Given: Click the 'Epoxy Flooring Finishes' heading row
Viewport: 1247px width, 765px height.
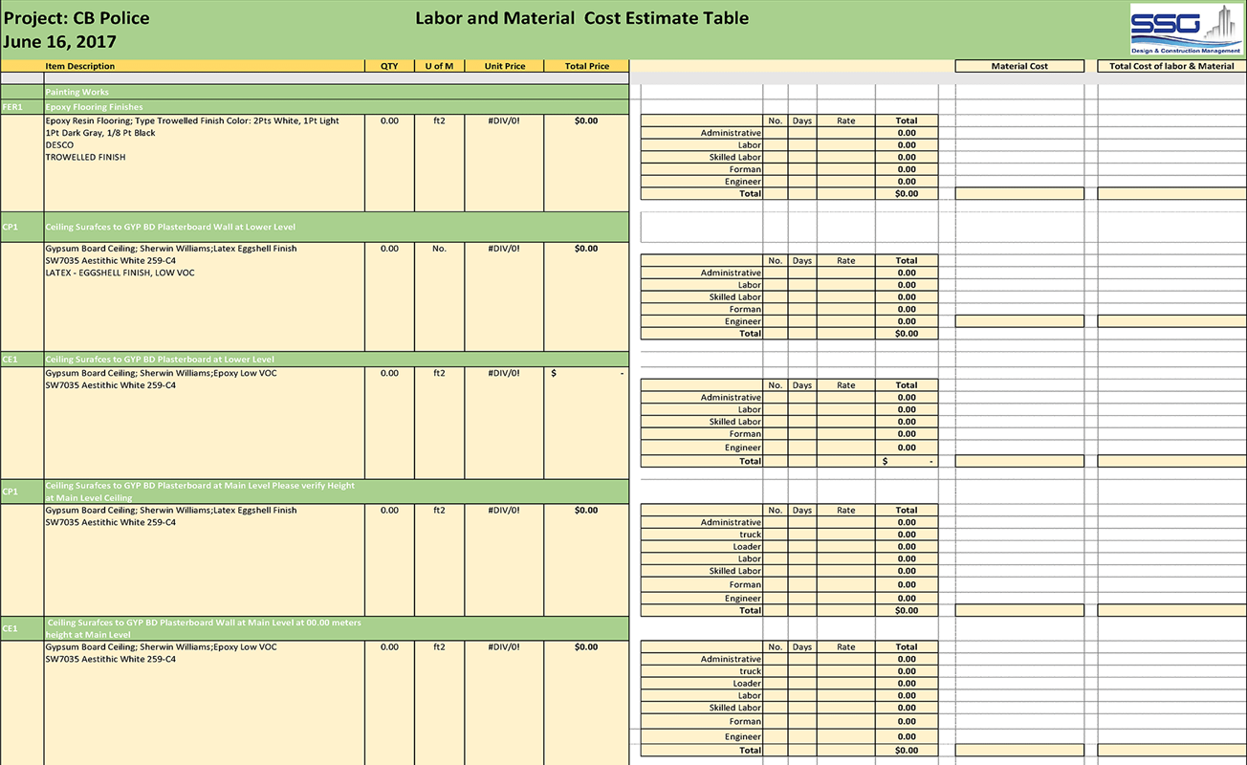Looking at the screenshot, I should click(337, 107).
